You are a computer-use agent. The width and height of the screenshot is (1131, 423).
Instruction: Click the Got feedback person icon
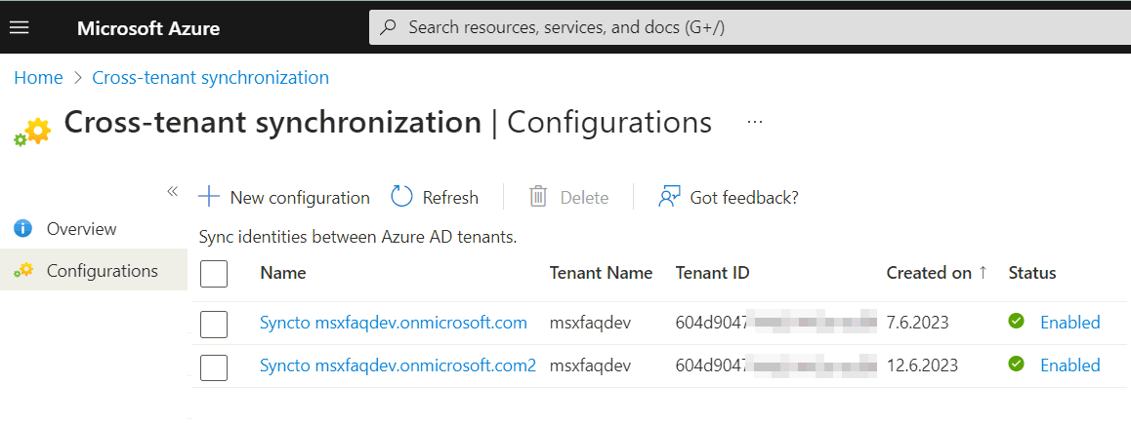[x=669, y=197]
